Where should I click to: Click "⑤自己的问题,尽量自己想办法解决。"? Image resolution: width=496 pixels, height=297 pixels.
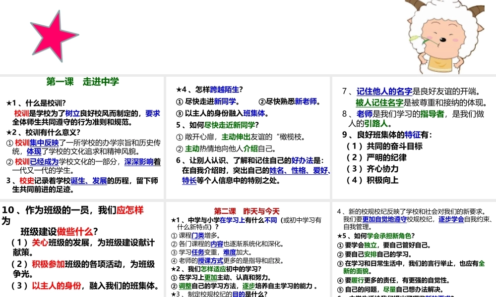tap(390, 290)
